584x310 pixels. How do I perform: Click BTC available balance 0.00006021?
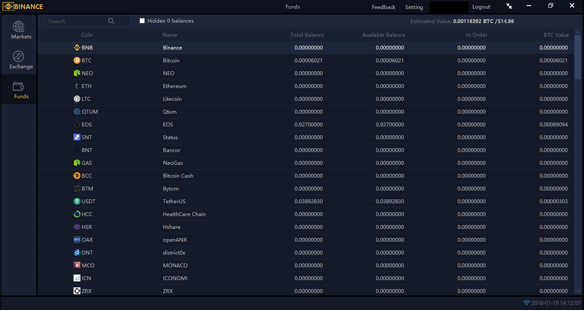point(390,61)
